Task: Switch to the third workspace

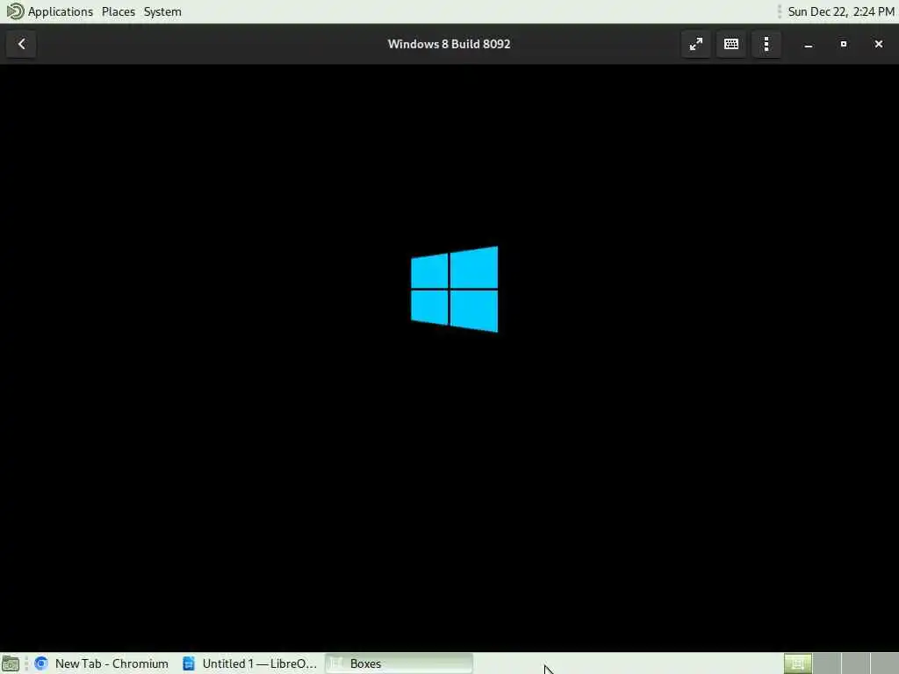Action: [855, 663]
